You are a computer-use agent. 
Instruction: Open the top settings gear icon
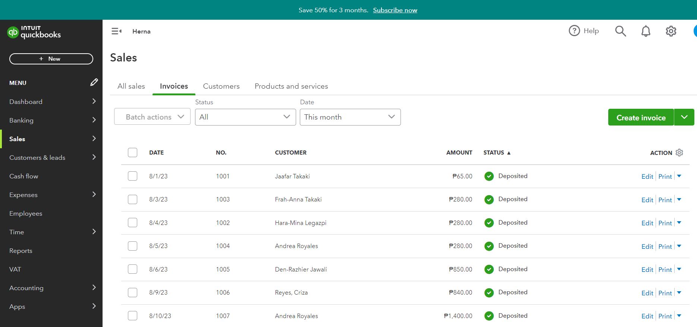671,31
